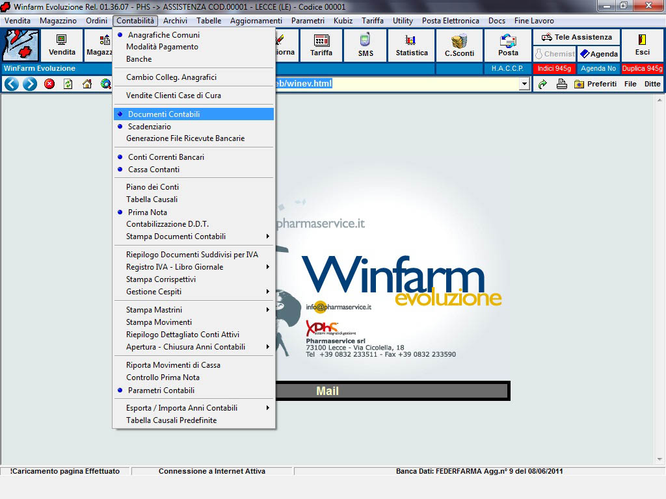Click the home page icon
The width and height of the screenshot is (666, 499).
(x=87, y=84)
